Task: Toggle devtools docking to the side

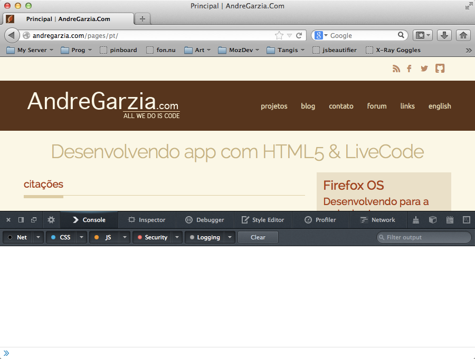Action: (x=21, y=220)
